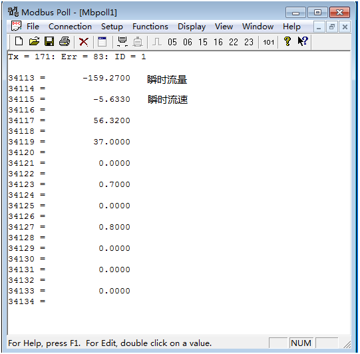The width and height of the screenshot is (360, 354).
Task: Select function code 16 toolbar button
Action: click(x=218, y=42)
